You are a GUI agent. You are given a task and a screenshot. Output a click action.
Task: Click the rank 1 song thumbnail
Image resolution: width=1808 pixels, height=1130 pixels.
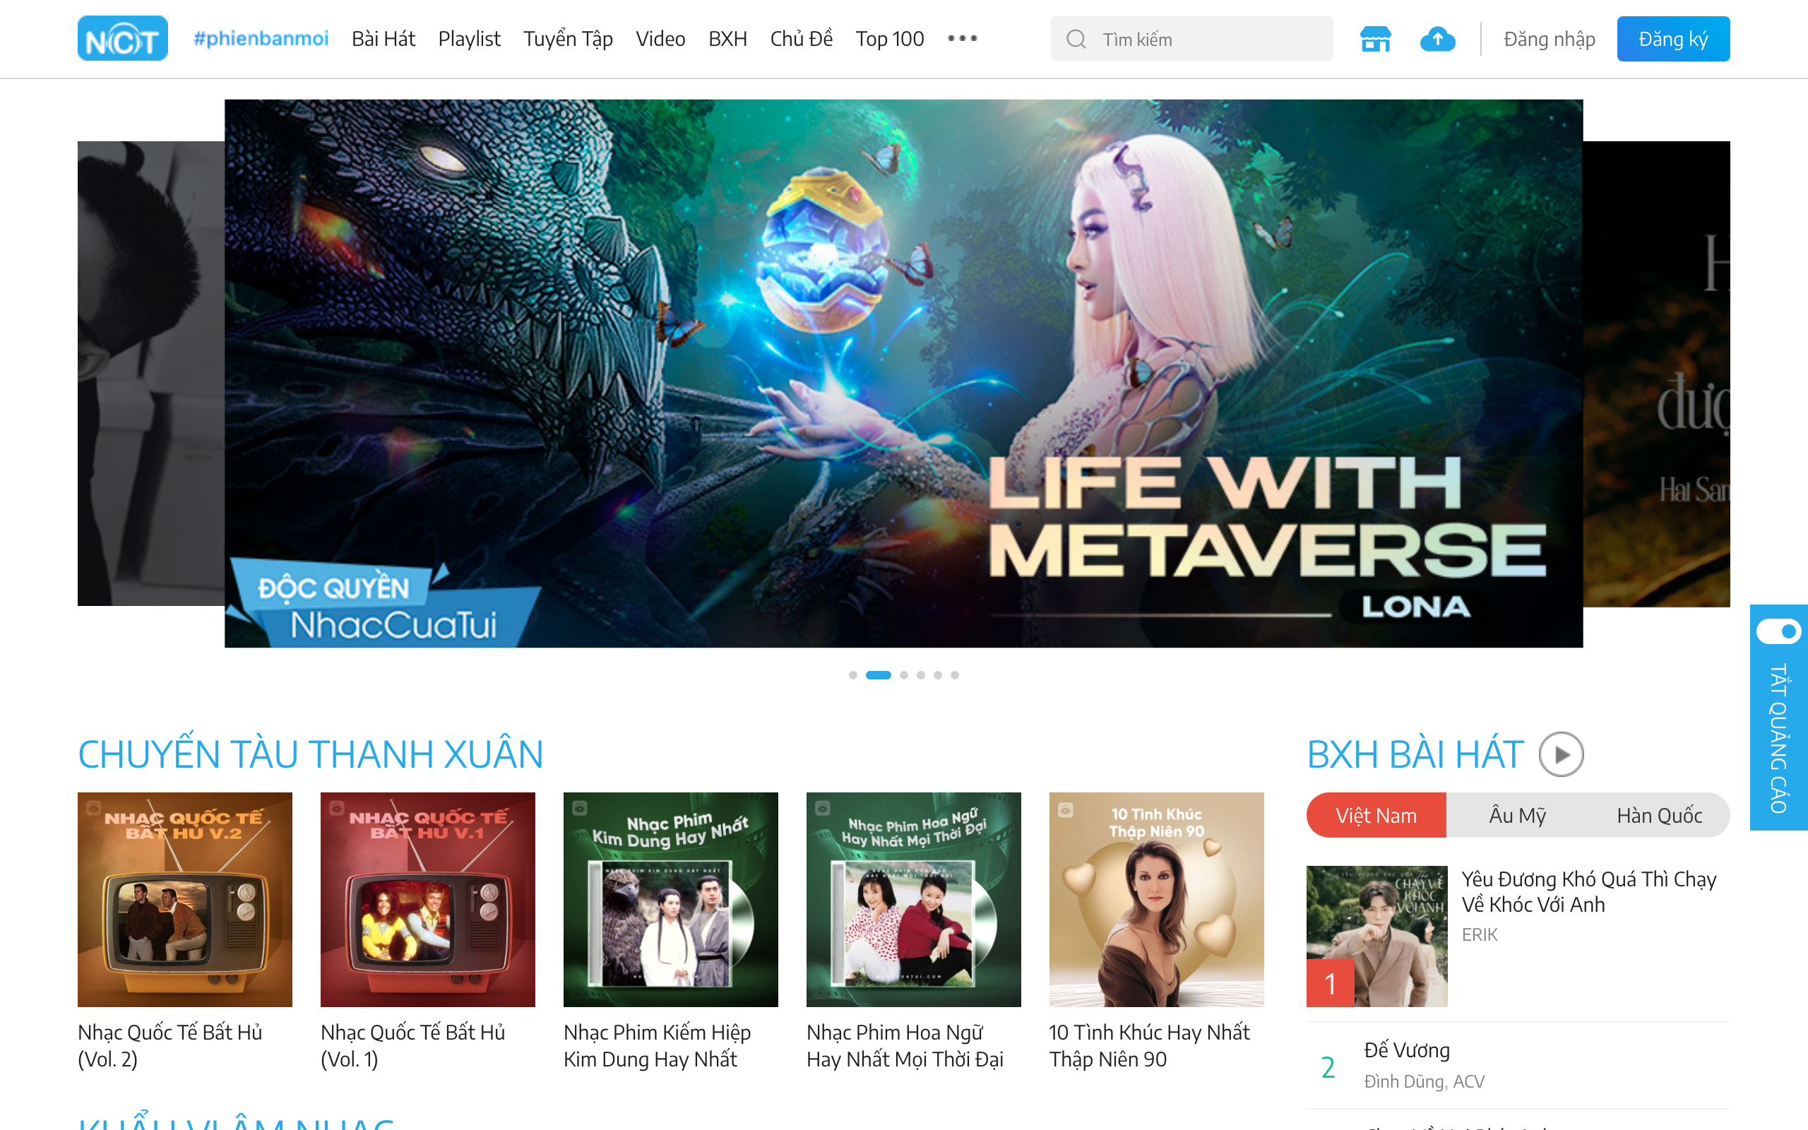click(x=1376, y=936)
